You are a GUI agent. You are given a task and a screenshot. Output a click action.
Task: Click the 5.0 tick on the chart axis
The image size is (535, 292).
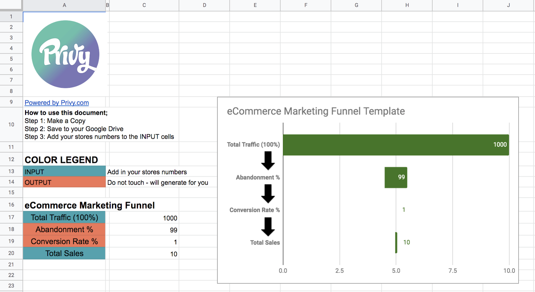tap(396, 271)
